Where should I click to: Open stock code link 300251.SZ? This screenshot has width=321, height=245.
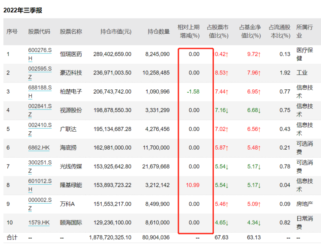coord(40,166)
